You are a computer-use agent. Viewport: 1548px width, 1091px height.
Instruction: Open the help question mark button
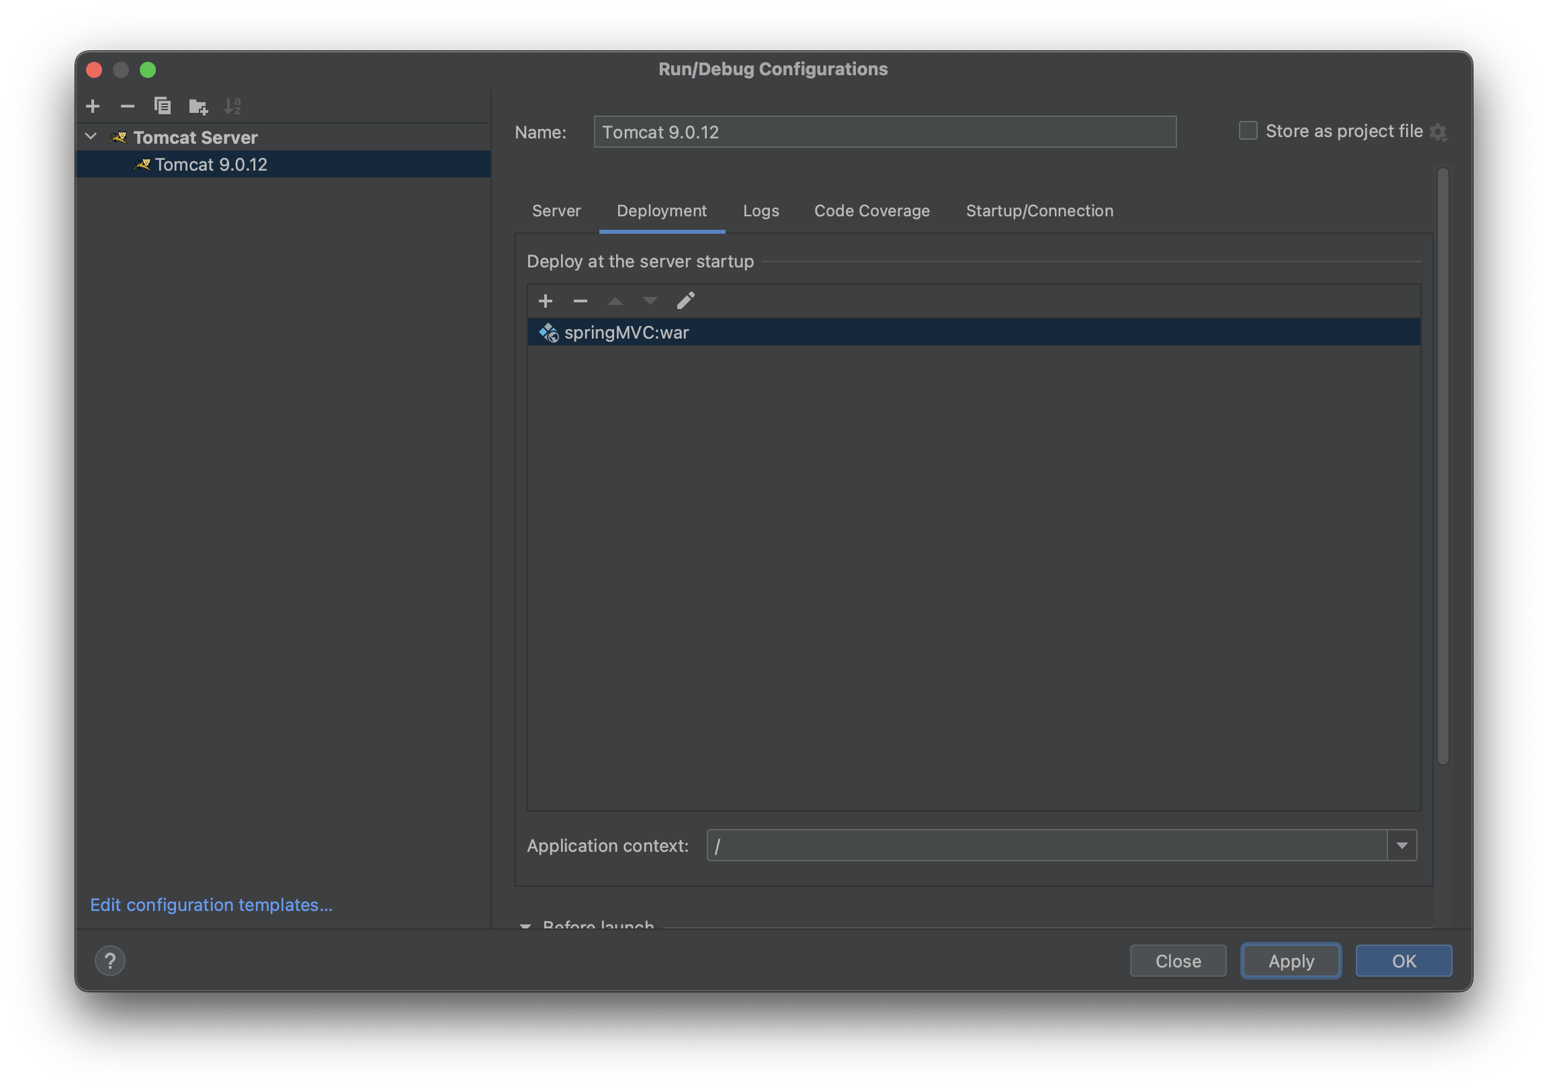[110, 960]
